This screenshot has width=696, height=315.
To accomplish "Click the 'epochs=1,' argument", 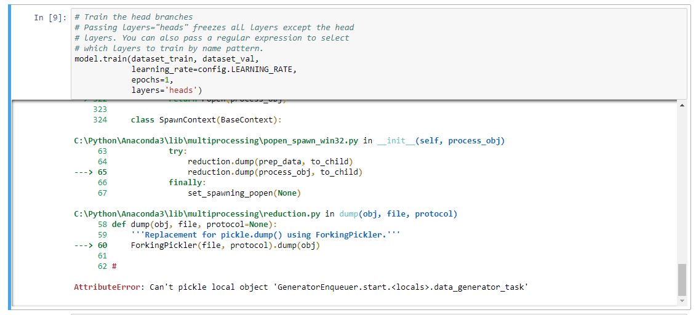I will 152,80.
